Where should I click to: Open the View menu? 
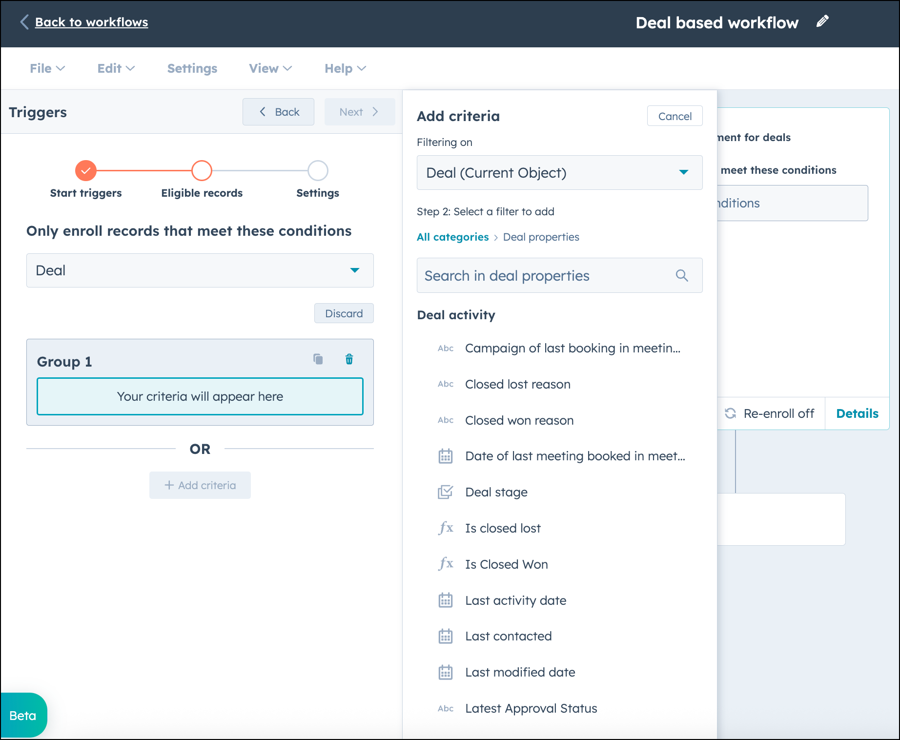(x=270, y=68)
